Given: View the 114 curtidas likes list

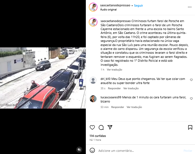Looking at the screenshot, I should click(x=98, y=136).
